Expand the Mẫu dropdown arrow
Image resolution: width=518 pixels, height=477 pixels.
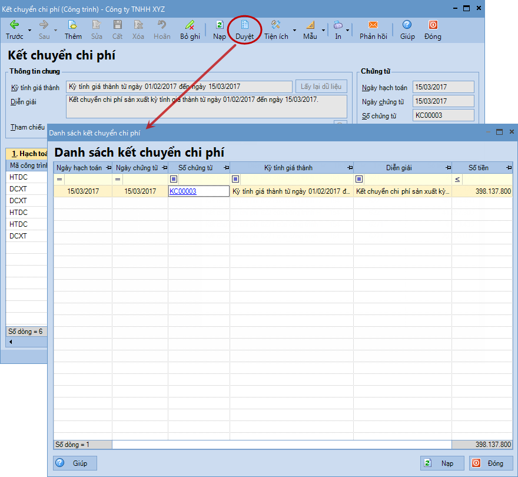point(323,29)
